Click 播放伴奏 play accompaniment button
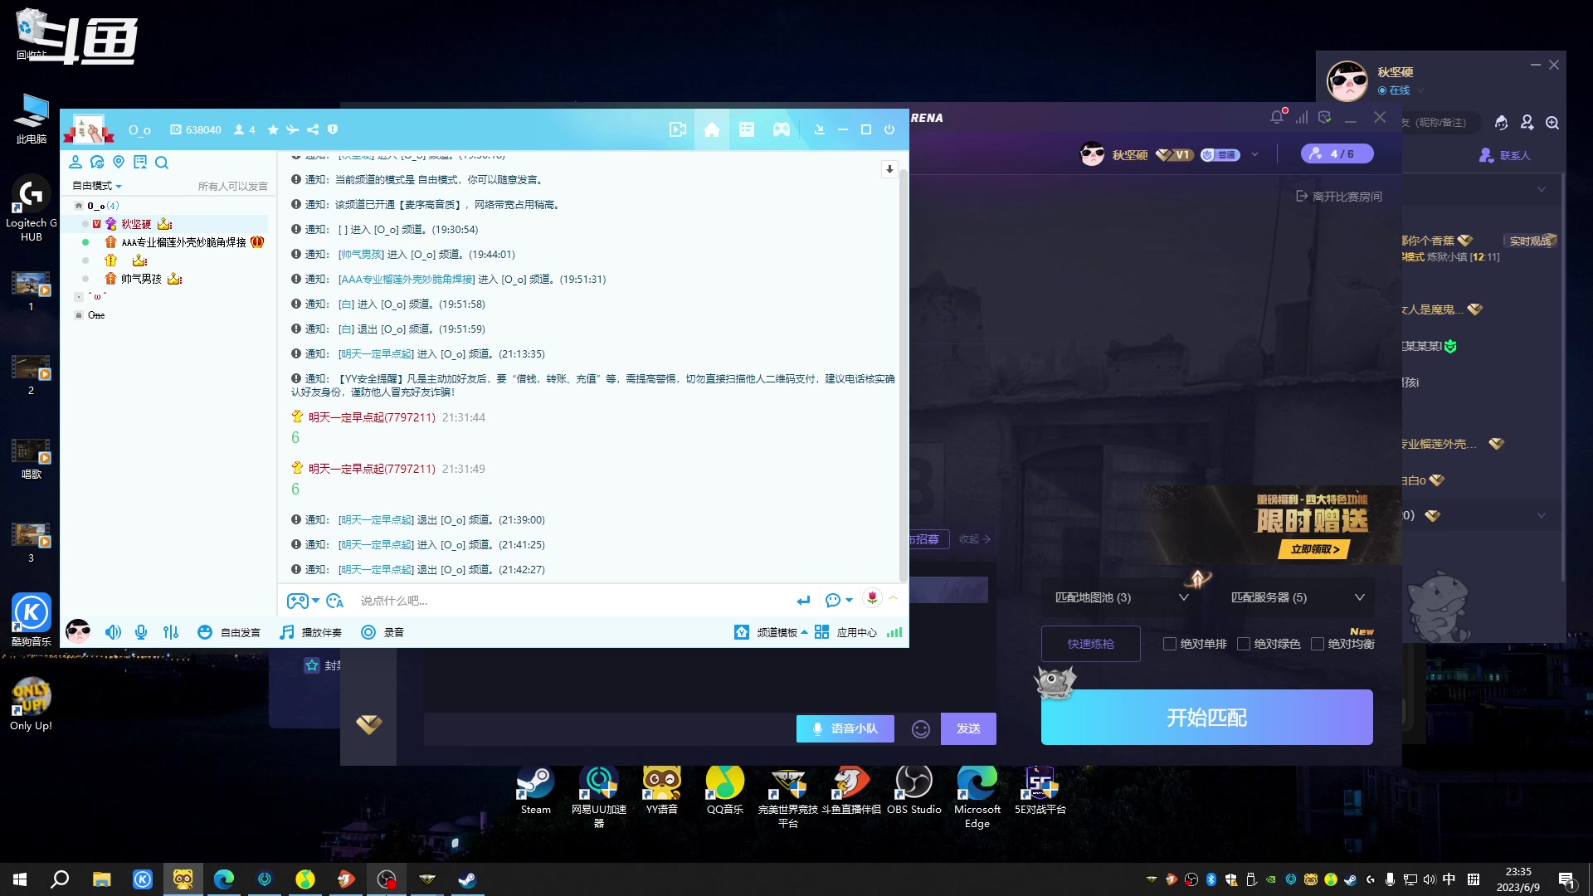The height and width of the screenshot is (896, 1593). [x=311, y=632]
